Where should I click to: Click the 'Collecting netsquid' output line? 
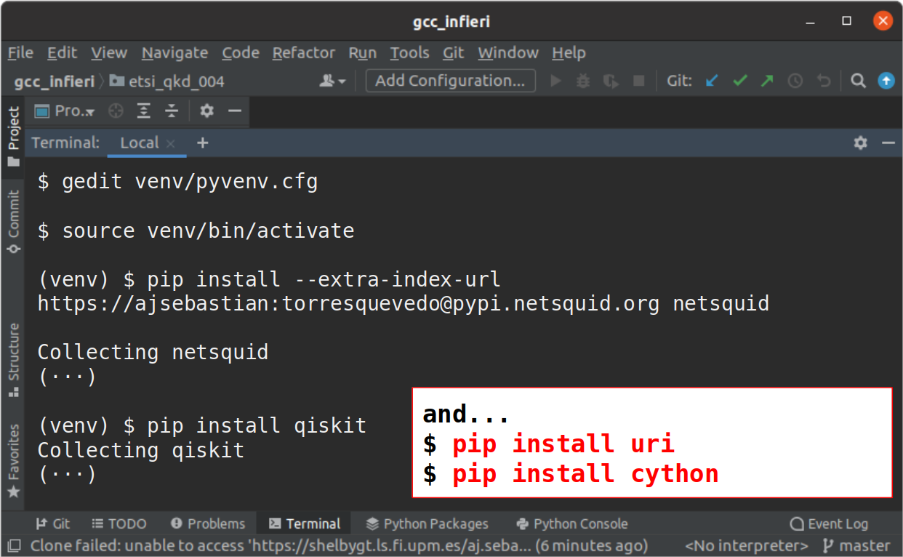153,352
